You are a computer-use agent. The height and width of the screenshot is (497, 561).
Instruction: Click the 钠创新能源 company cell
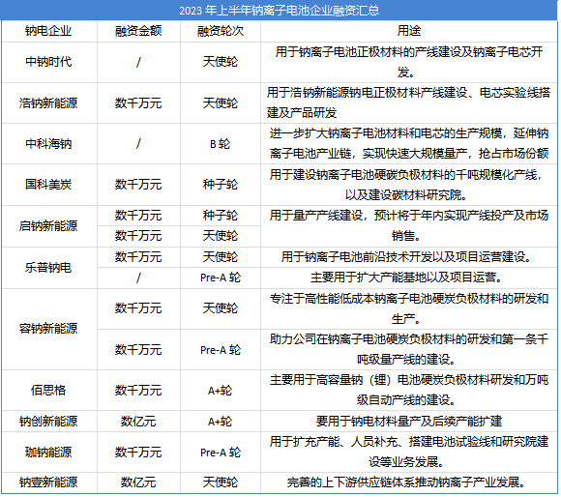48,422
